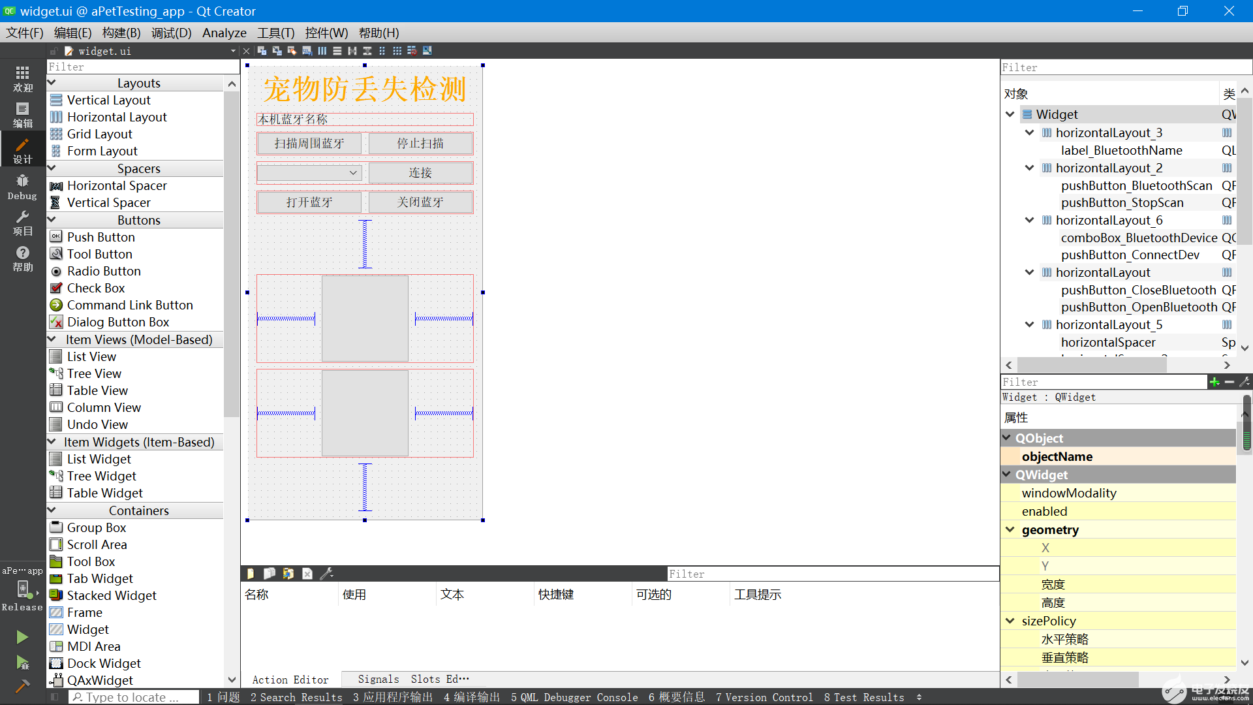
Task: Apply Lay Out Vertically toolbar icon
Action: (x=337, y=50)
